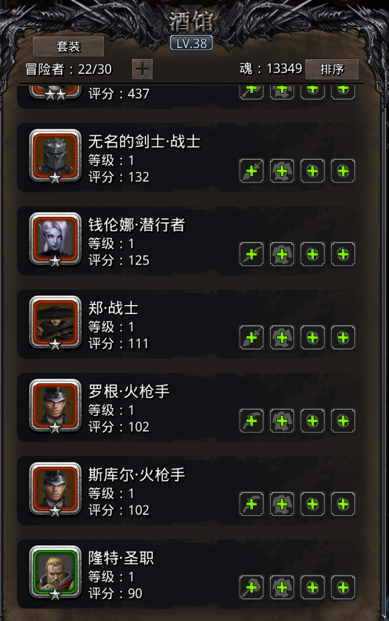The width and height of the screenshot is (389, 621).
Task: Add third equipment slot for 钱伦娜·潜行者
Action: coord(312,254)
